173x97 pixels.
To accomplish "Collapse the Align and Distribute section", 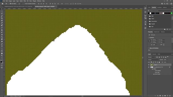I will coord(148,48).
